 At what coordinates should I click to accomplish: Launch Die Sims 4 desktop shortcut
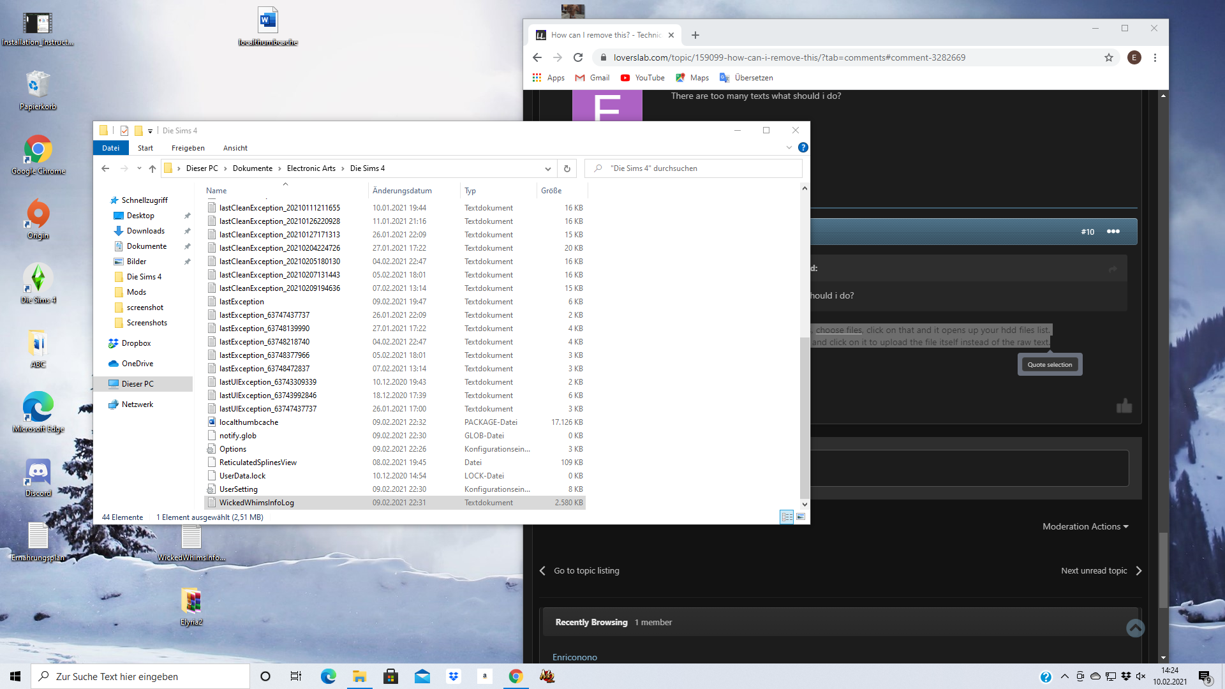(x=38, y=284)
